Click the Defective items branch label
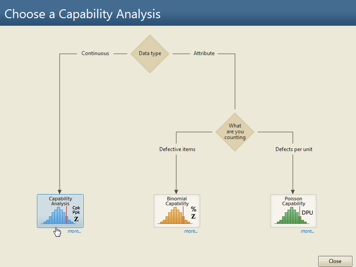 coord(177,149)
